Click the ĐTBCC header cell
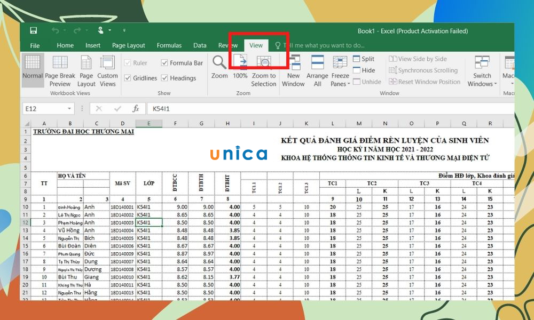The width and height of the screenshot is (534, 320). [x=175, y=183]
